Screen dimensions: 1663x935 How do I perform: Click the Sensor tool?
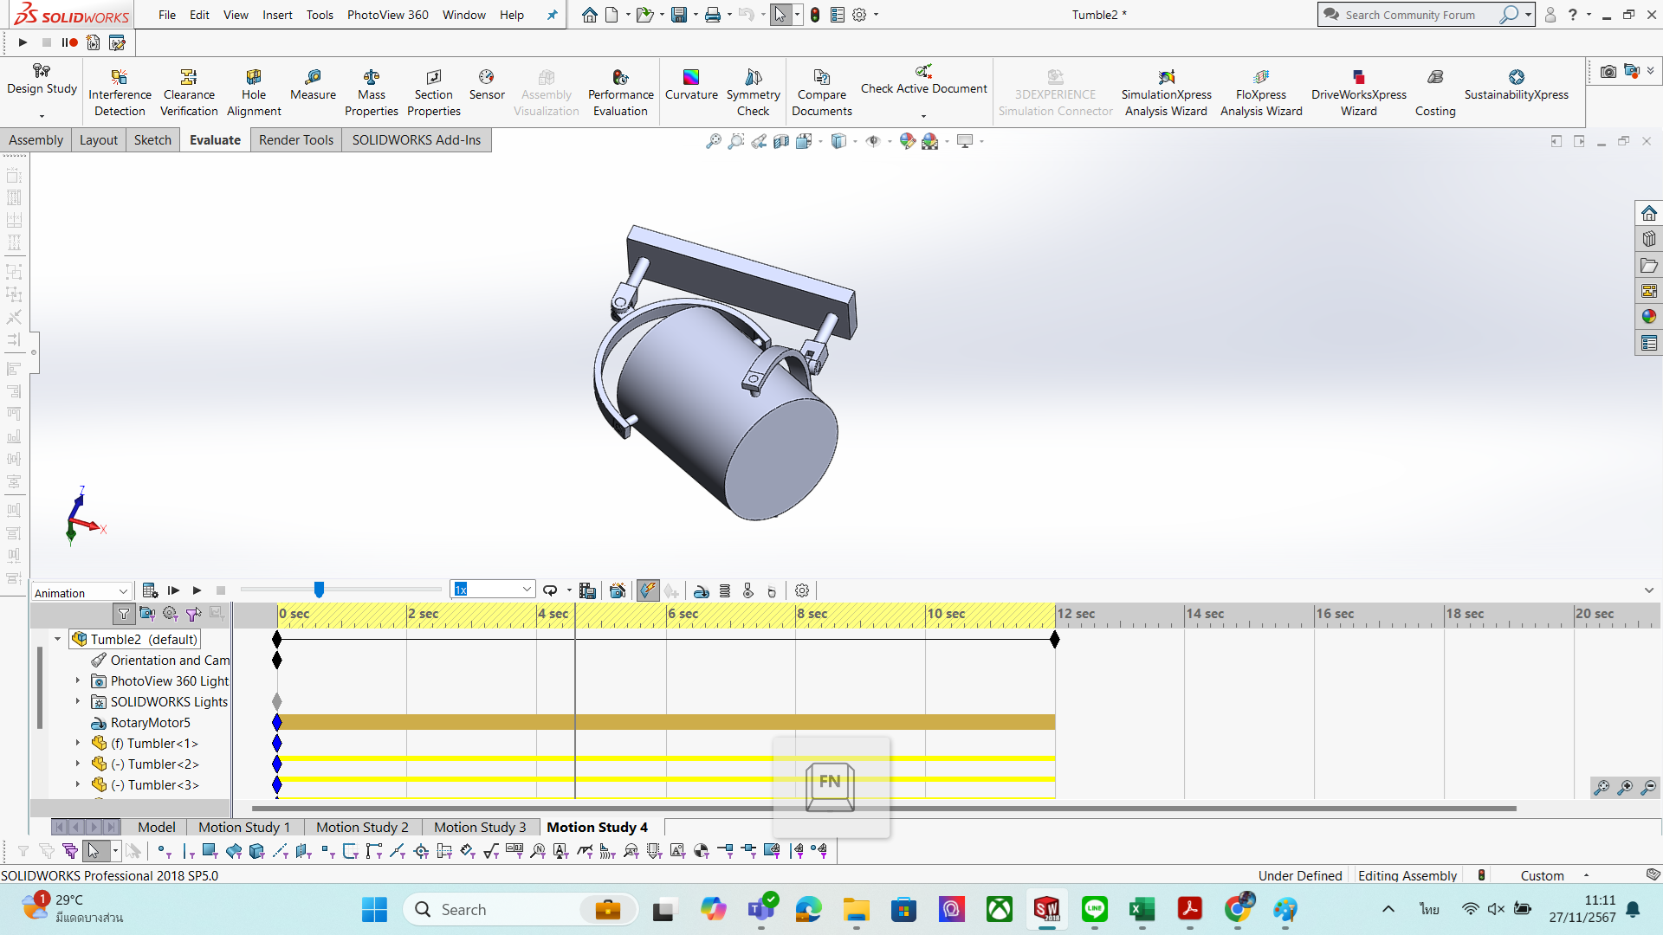pyautogui.click(x=487, y=85)
